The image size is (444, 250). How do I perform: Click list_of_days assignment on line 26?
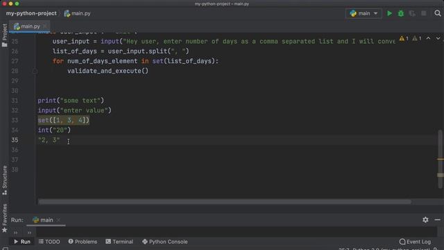pos(121,51)
